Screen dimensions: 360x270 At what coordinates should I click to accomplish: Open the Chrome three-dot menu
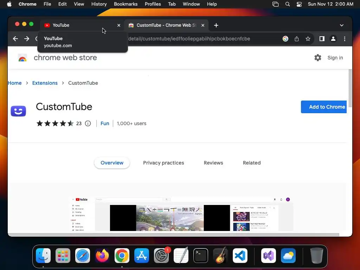(345, 39)
